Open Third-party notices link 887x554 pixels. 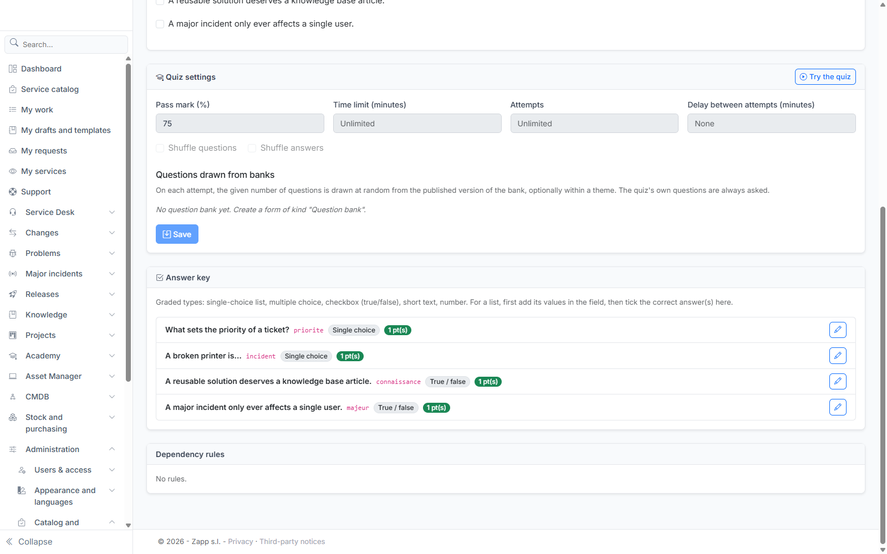[x=292, y=542]
